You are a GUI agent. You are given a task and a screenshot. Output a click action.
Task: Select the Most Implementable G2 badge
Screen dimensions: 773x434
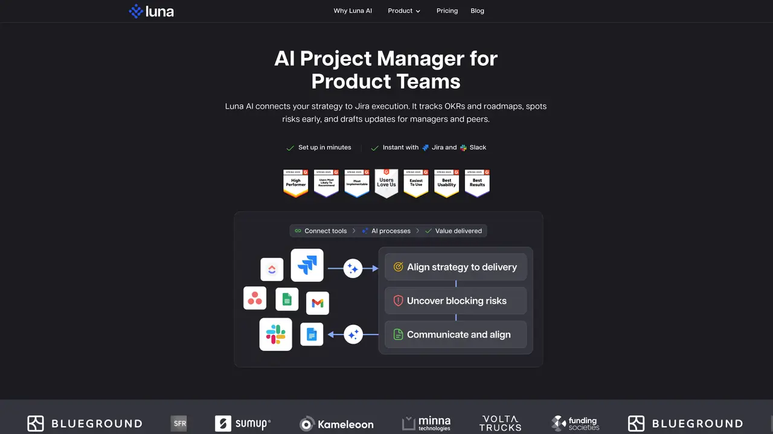tap(356, 183)
